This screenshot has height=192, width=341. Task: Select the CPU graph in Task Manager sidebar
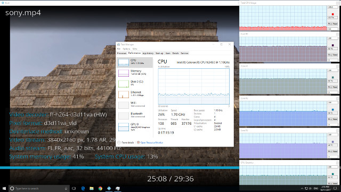click(x=135, y=62)
